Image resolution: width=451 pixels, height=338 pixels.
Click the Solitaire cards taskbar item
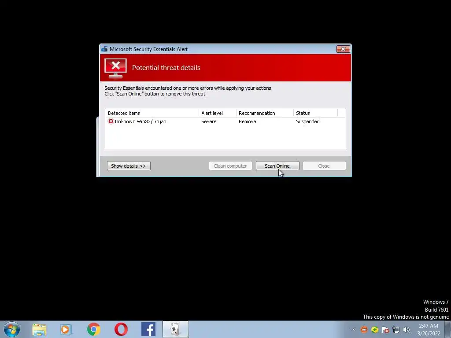click(x=175, y=329)
